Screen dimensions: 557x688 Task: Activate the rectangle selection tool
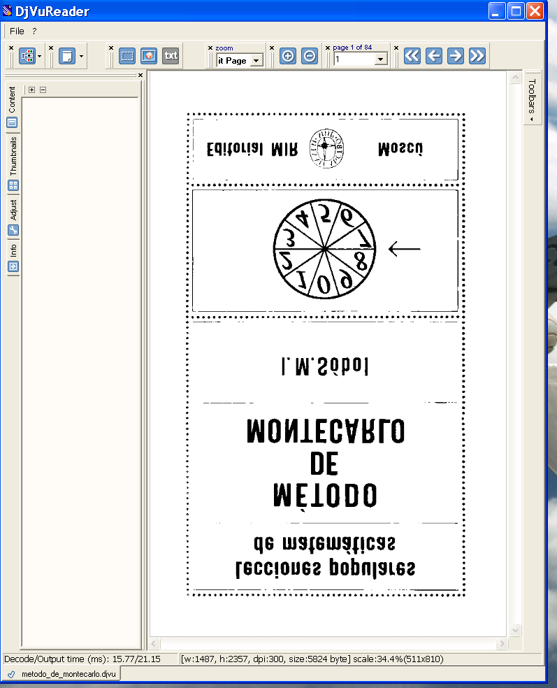(x=127, y=56)
